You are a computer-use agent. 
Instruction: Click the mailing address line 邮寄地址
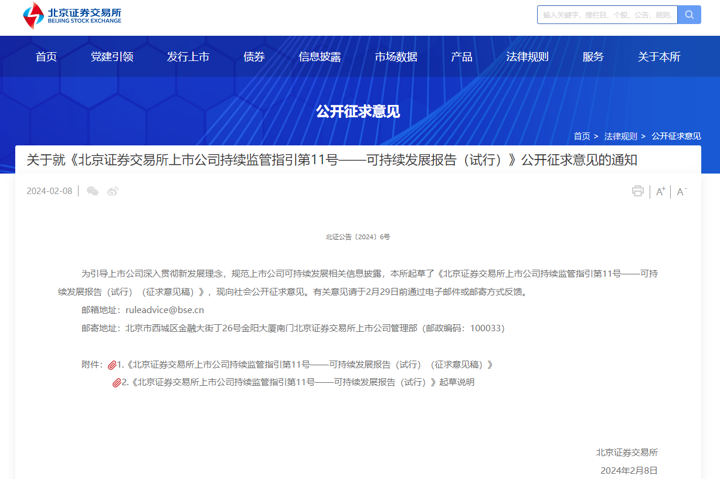293,328
